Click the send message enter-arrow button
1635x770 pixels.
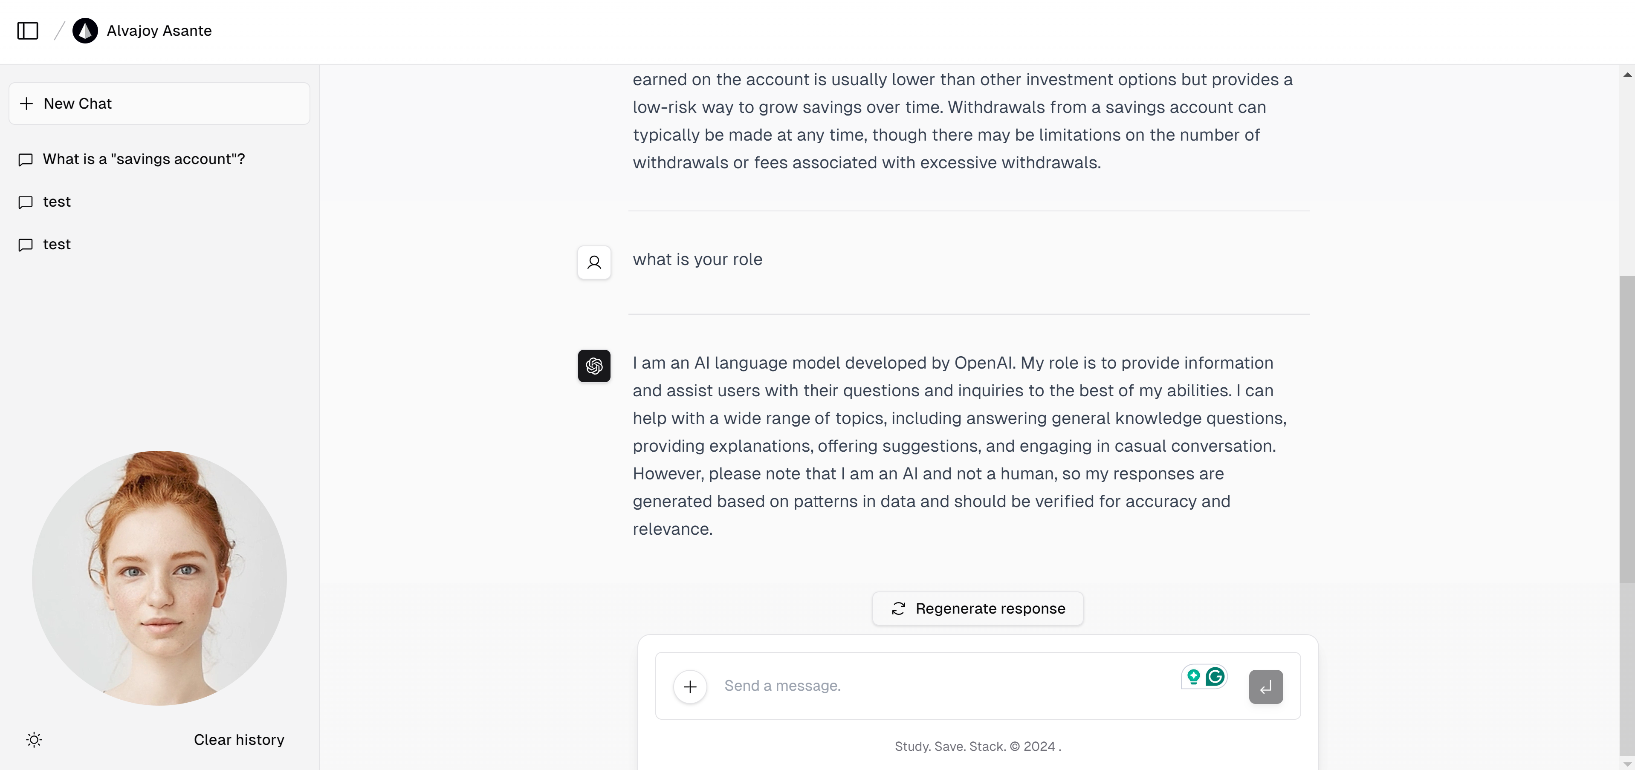[1266, 687]
